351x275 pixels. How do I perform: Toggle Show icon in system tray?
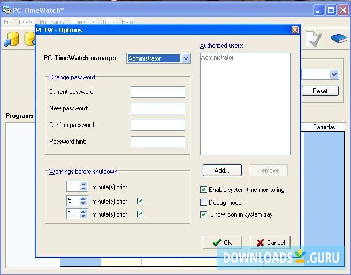pyautogui.click(x=203, y=214)
